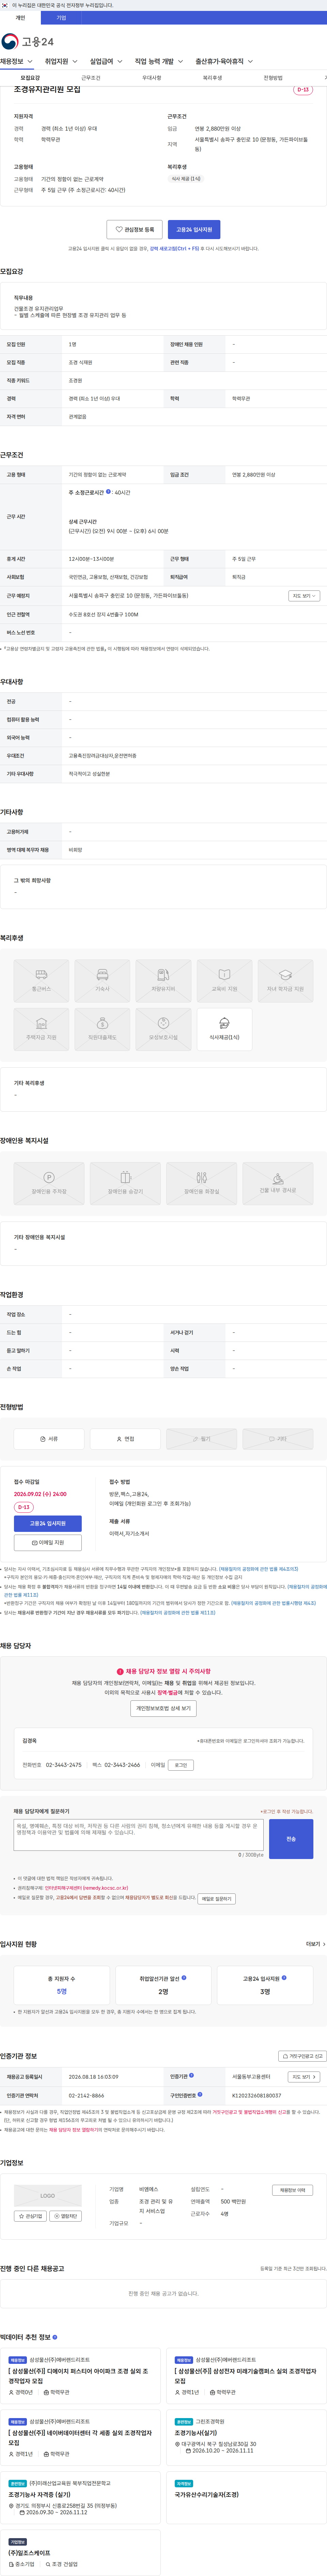Click the 필기 screening method box
Image resolution: width=327 pixels, height=2576 pixels.
click(x=201, y=1439)
